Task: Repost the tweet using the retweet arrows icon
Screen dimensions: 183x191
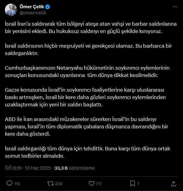Action: (x=50, y=184)
